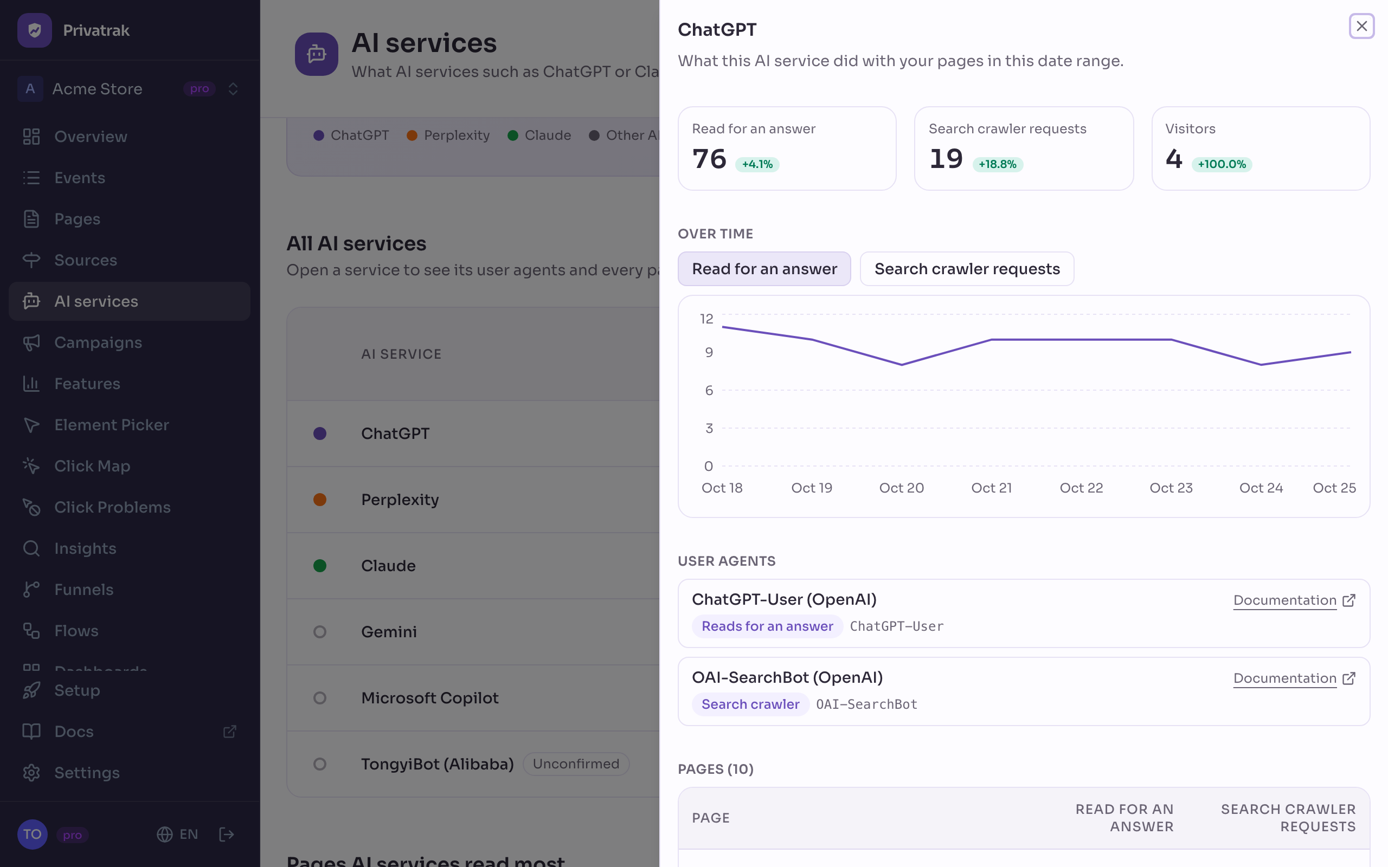Open the Claude service row
Viewport: 1388px width, 867px height.
(x=473, y=566)
